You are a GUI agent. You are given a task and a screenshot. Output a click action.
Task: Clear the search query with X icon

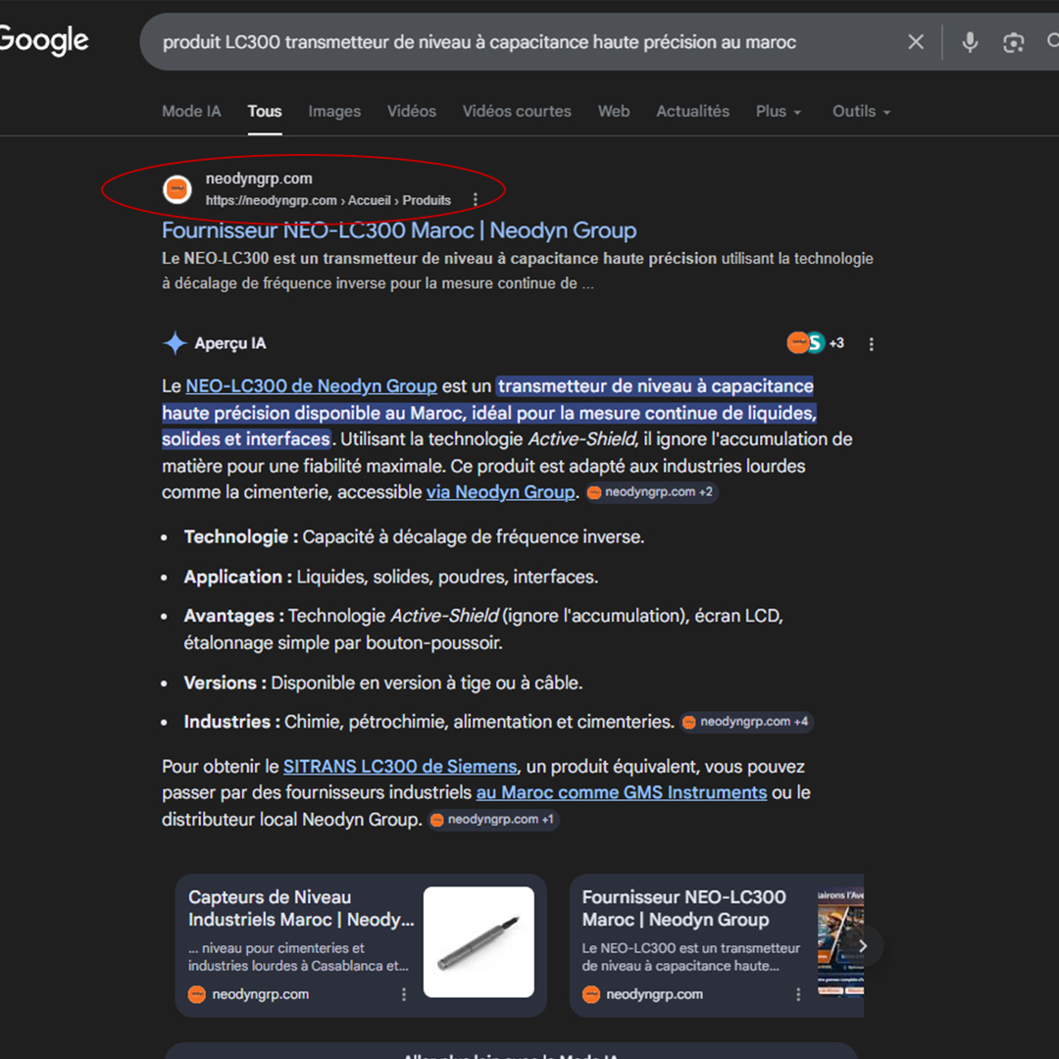click(x=915, y=42)
